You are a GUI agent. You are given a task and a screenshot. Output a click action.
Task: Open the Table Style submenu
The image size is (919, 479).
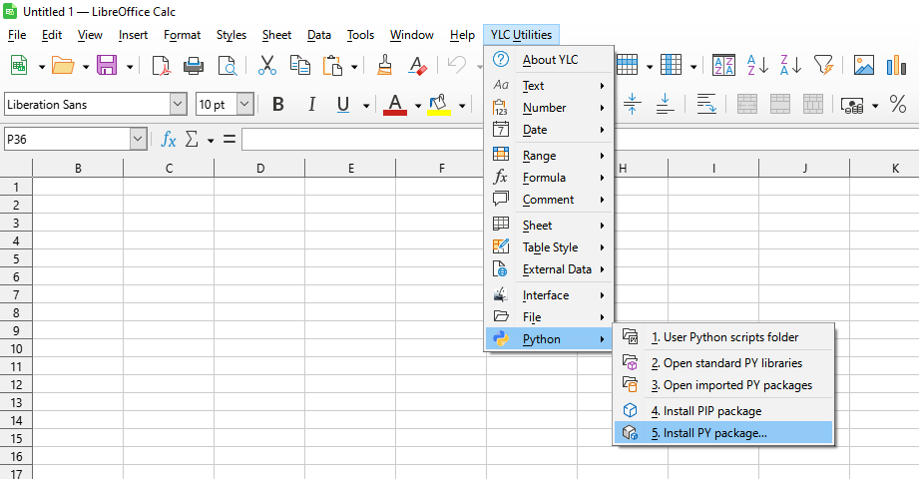(550, 247)
